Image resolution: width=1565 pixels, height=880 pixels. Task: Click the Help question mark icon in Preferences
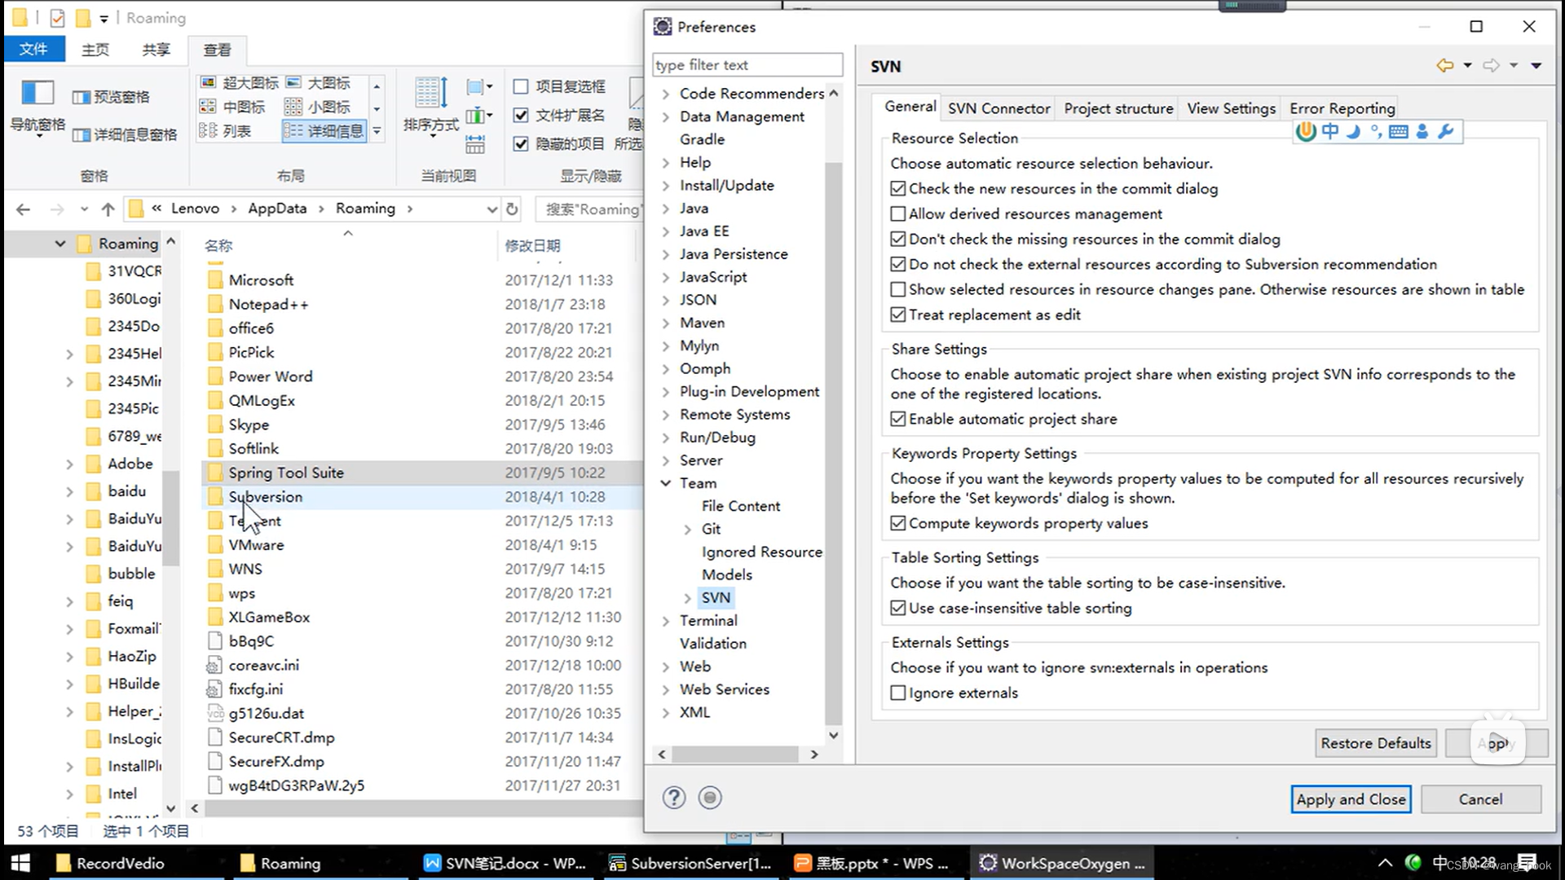674,798
